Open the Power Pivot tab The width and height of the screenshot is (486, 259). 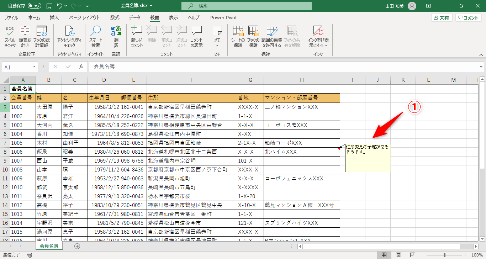tap(223, 17)
